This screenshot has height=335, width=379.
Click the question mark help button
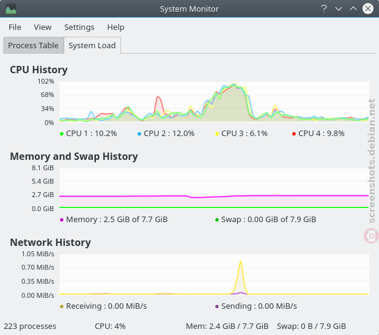[323, 9]
